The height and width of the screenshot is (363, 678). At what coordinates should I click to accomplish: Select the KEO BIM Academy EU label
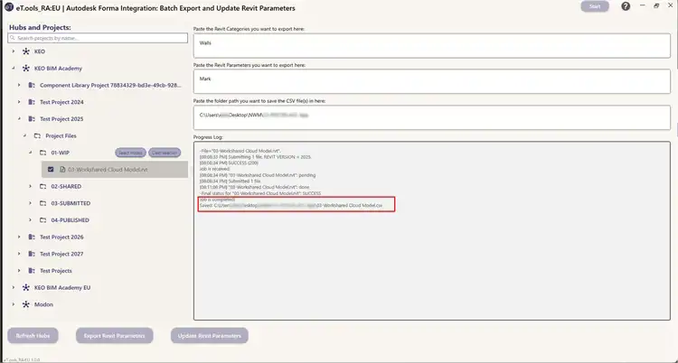tap(62, 288)
